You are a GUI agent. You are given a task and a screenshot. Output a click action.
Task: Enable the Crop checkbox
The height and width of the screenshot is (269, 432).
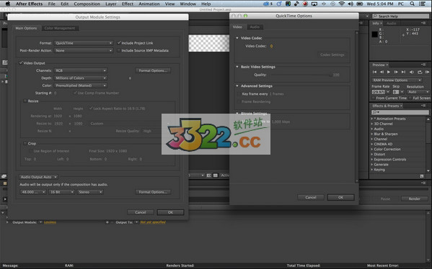tap(25, 143)
